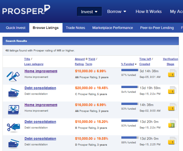This screenshot has height=151, width=183.
Task: Click the toolbox icon for the $16,000 listing
Action: click(x=14, y=110)
